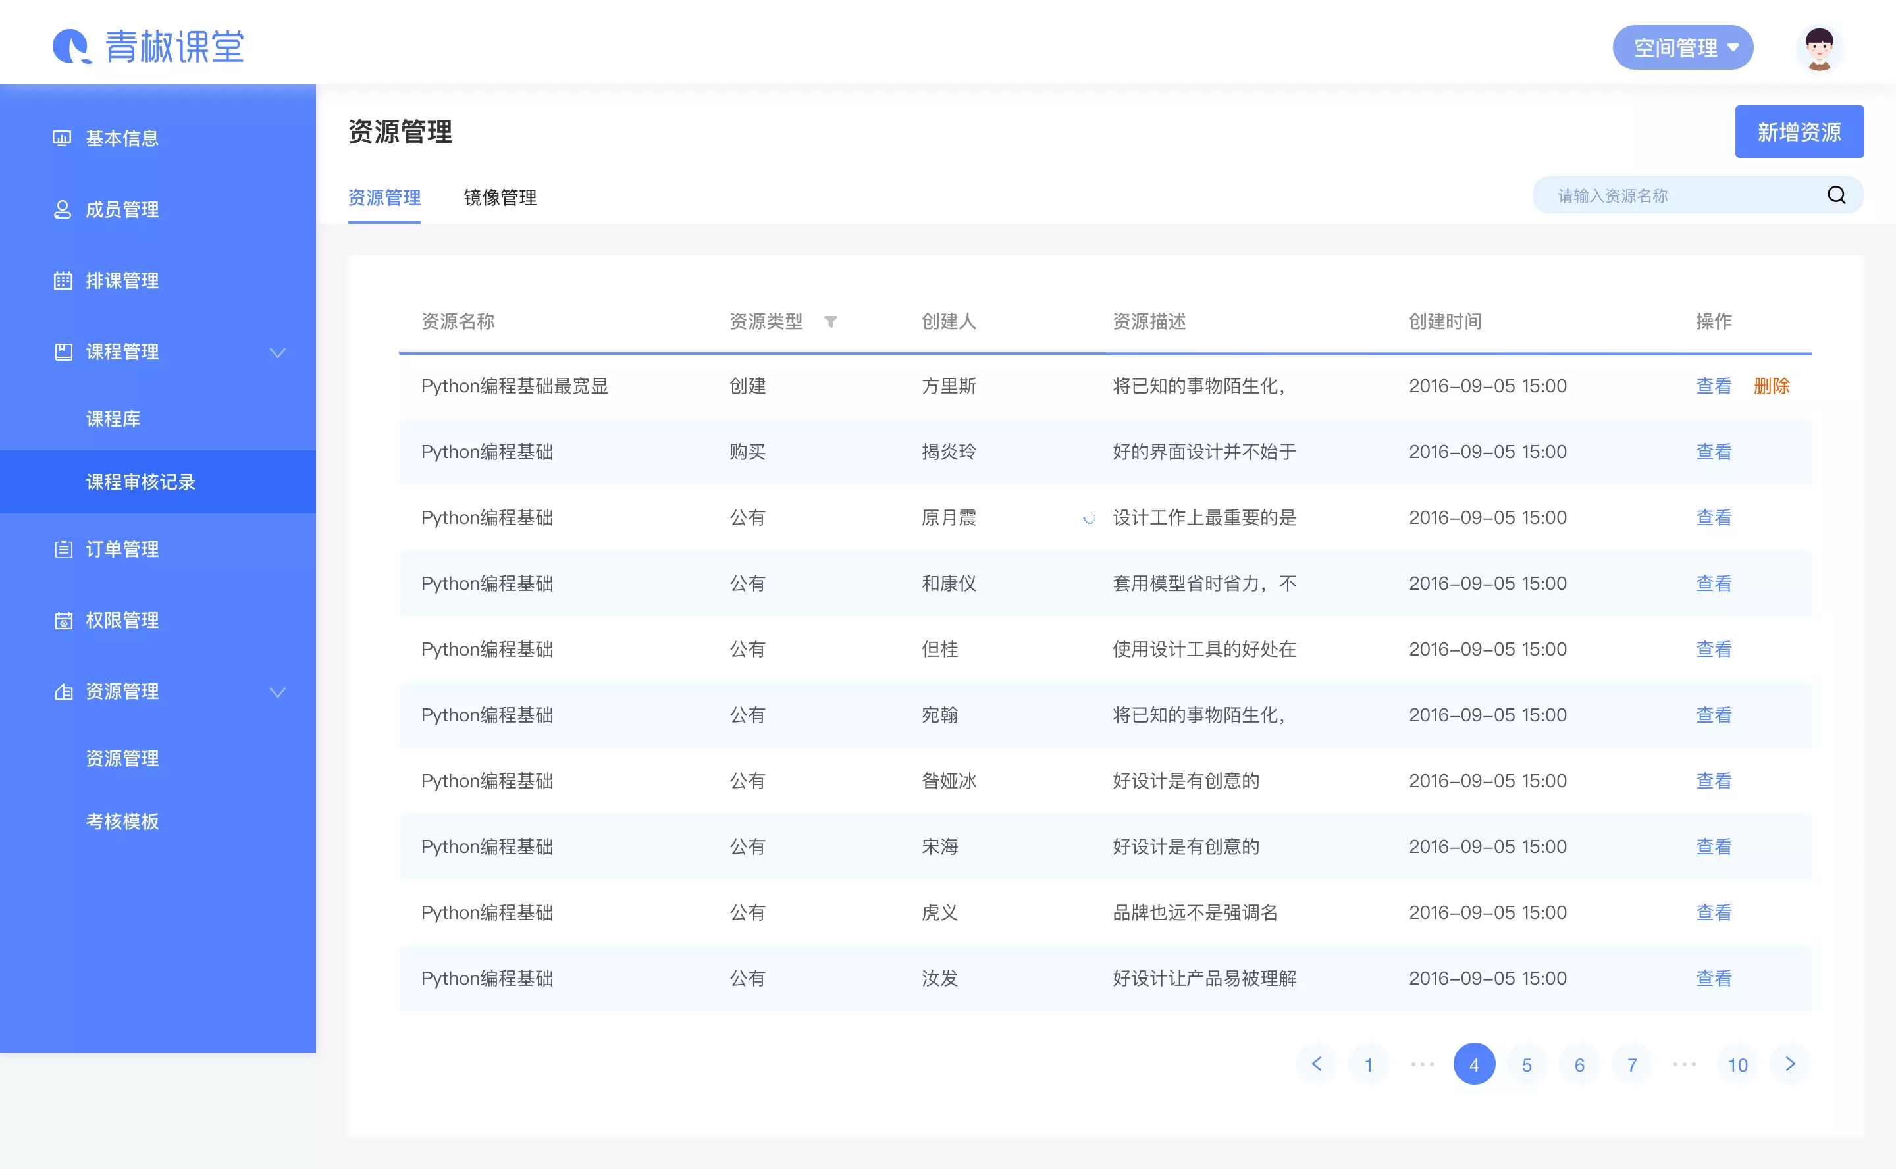Image resolution: width=1896 pixels, height=1169 pixels.
Task: Jump to page 10 in pagination
Action: (x=1737, y=1064)
